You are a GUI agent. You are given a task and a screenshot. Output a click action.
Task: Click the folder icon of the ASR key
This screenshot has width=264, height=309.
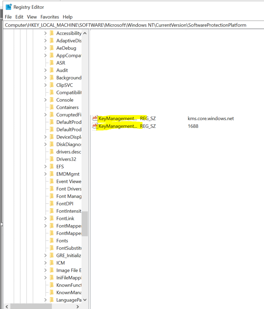[x=52, y=63]
